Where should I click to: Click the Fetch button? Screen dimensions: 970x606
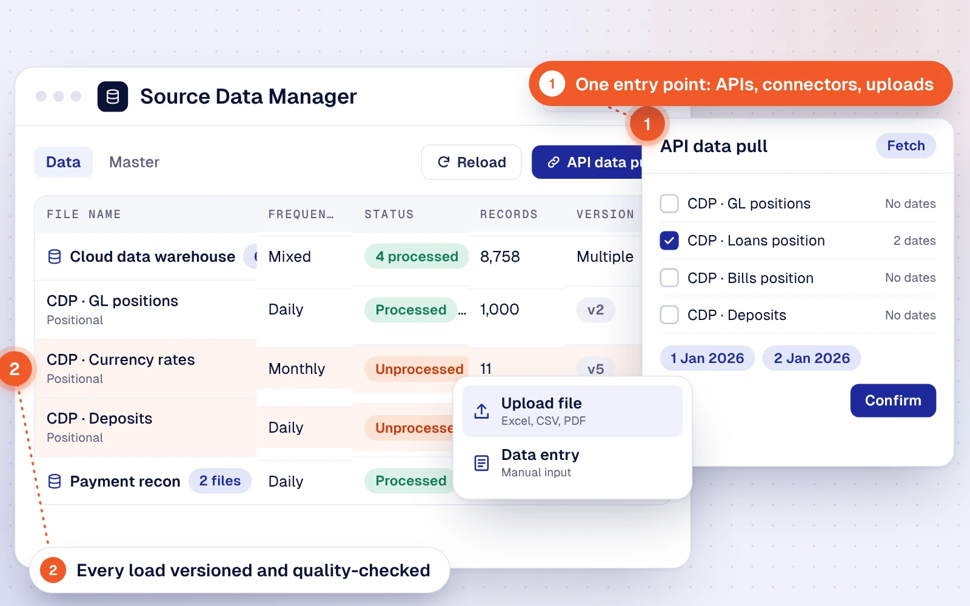click(906, 145)
